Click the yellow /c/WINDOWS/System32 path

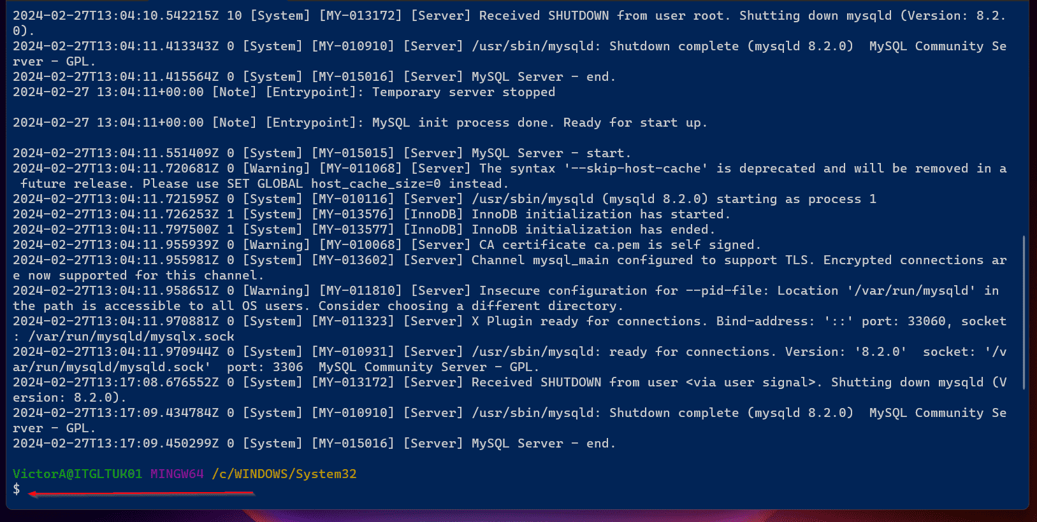[x=284, y=474]
